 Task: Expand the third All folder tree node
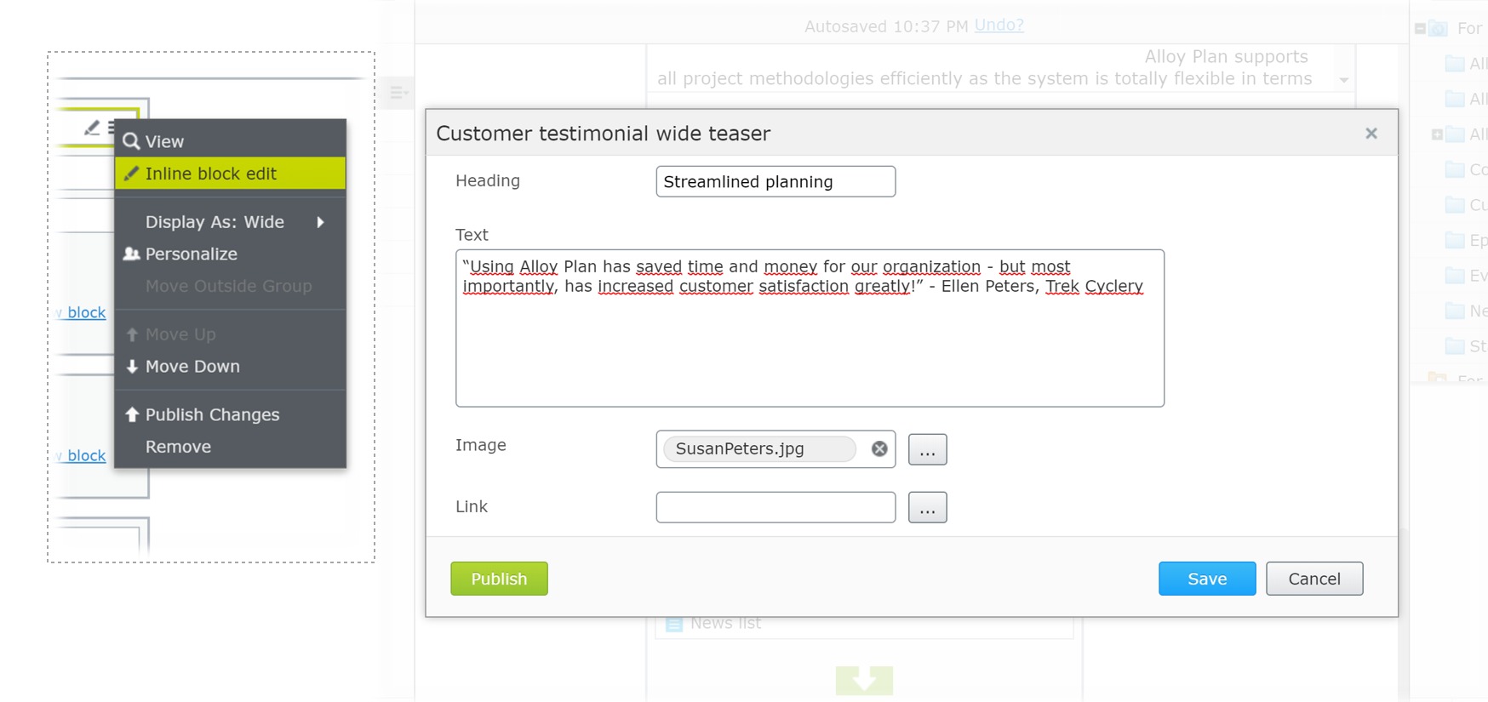coord(1437,134)
